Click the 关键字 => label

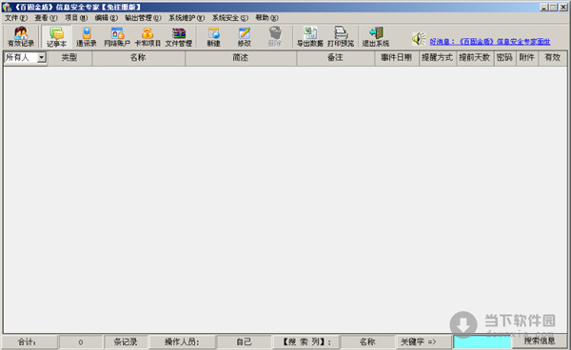click(419, 342)
